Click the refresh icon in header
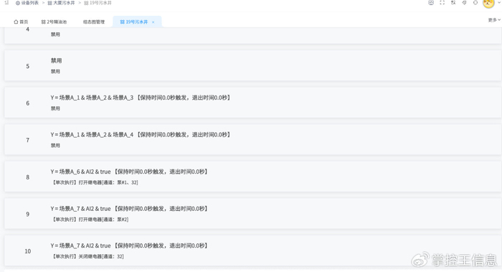This screenshot has width=502, height=272. (x=475, y=3)
